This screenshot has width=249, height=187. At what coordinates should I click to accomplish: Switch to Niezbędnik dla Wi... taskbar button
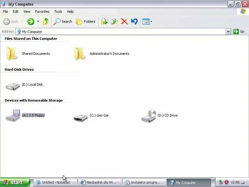click(100, 182)
